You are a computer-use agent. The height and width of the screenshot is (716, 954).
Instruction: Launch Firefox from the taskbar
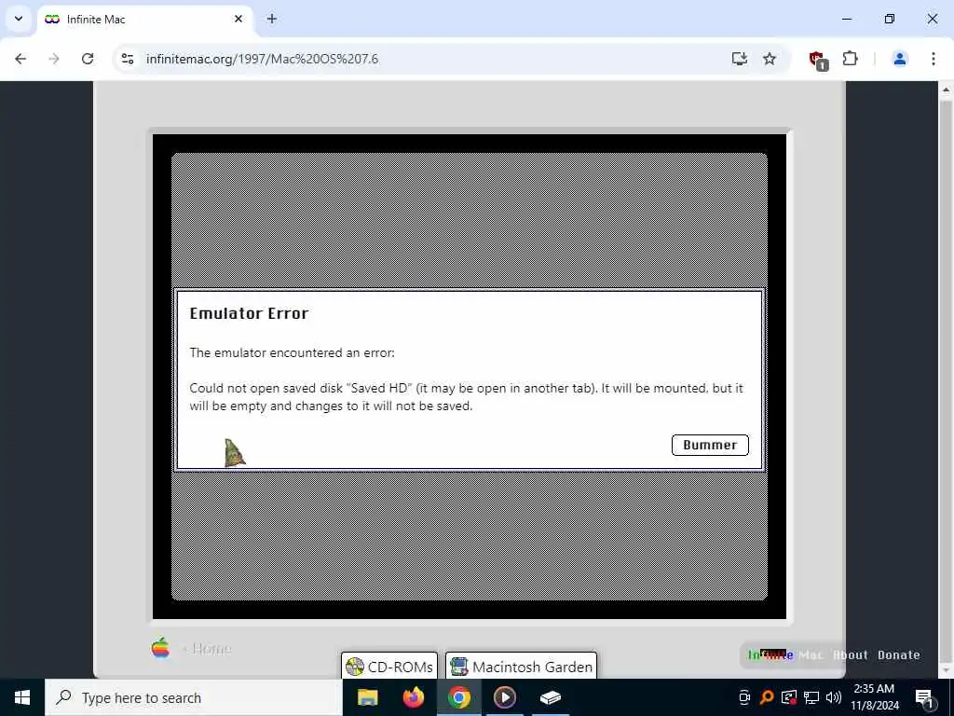[413, 697]
